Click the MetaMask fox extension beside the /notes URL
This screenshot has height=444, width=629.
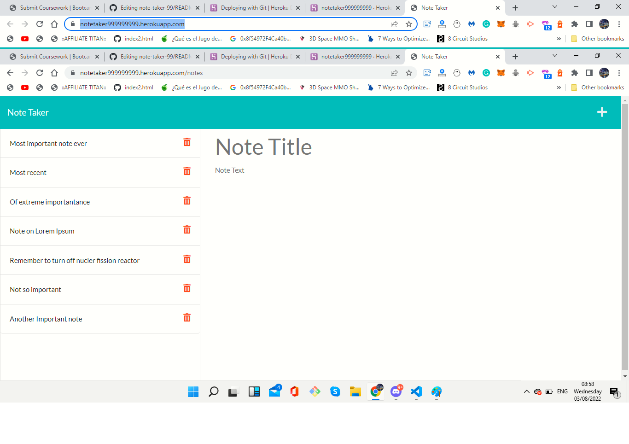pyautogui.click(x=501, y=73)
